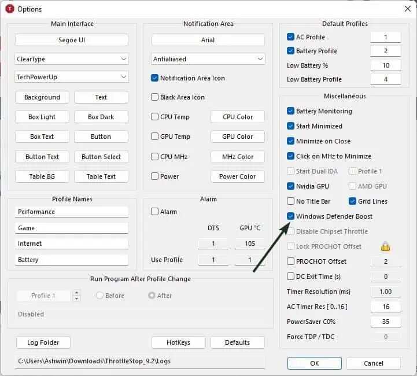Click the Button Select color button

point(101,157)
